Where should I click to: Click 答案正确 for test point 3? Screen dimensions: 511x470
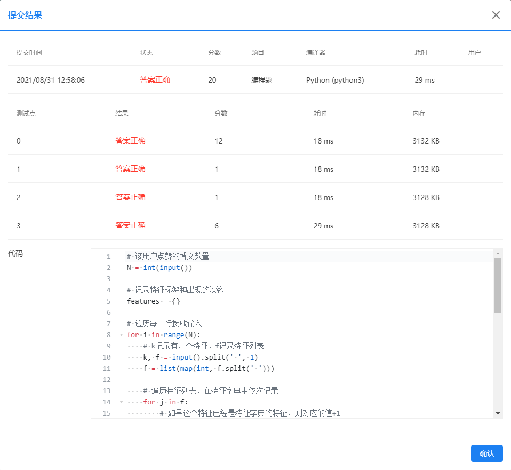point(130,225)
